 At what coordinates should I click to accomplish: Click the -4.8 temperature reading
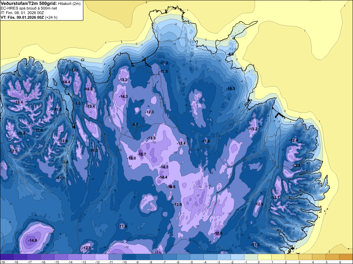pos(231,54)
